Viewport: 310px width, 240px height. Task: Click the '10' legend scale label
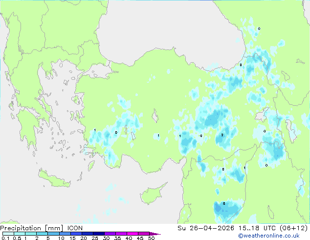[x=61, y=238]
